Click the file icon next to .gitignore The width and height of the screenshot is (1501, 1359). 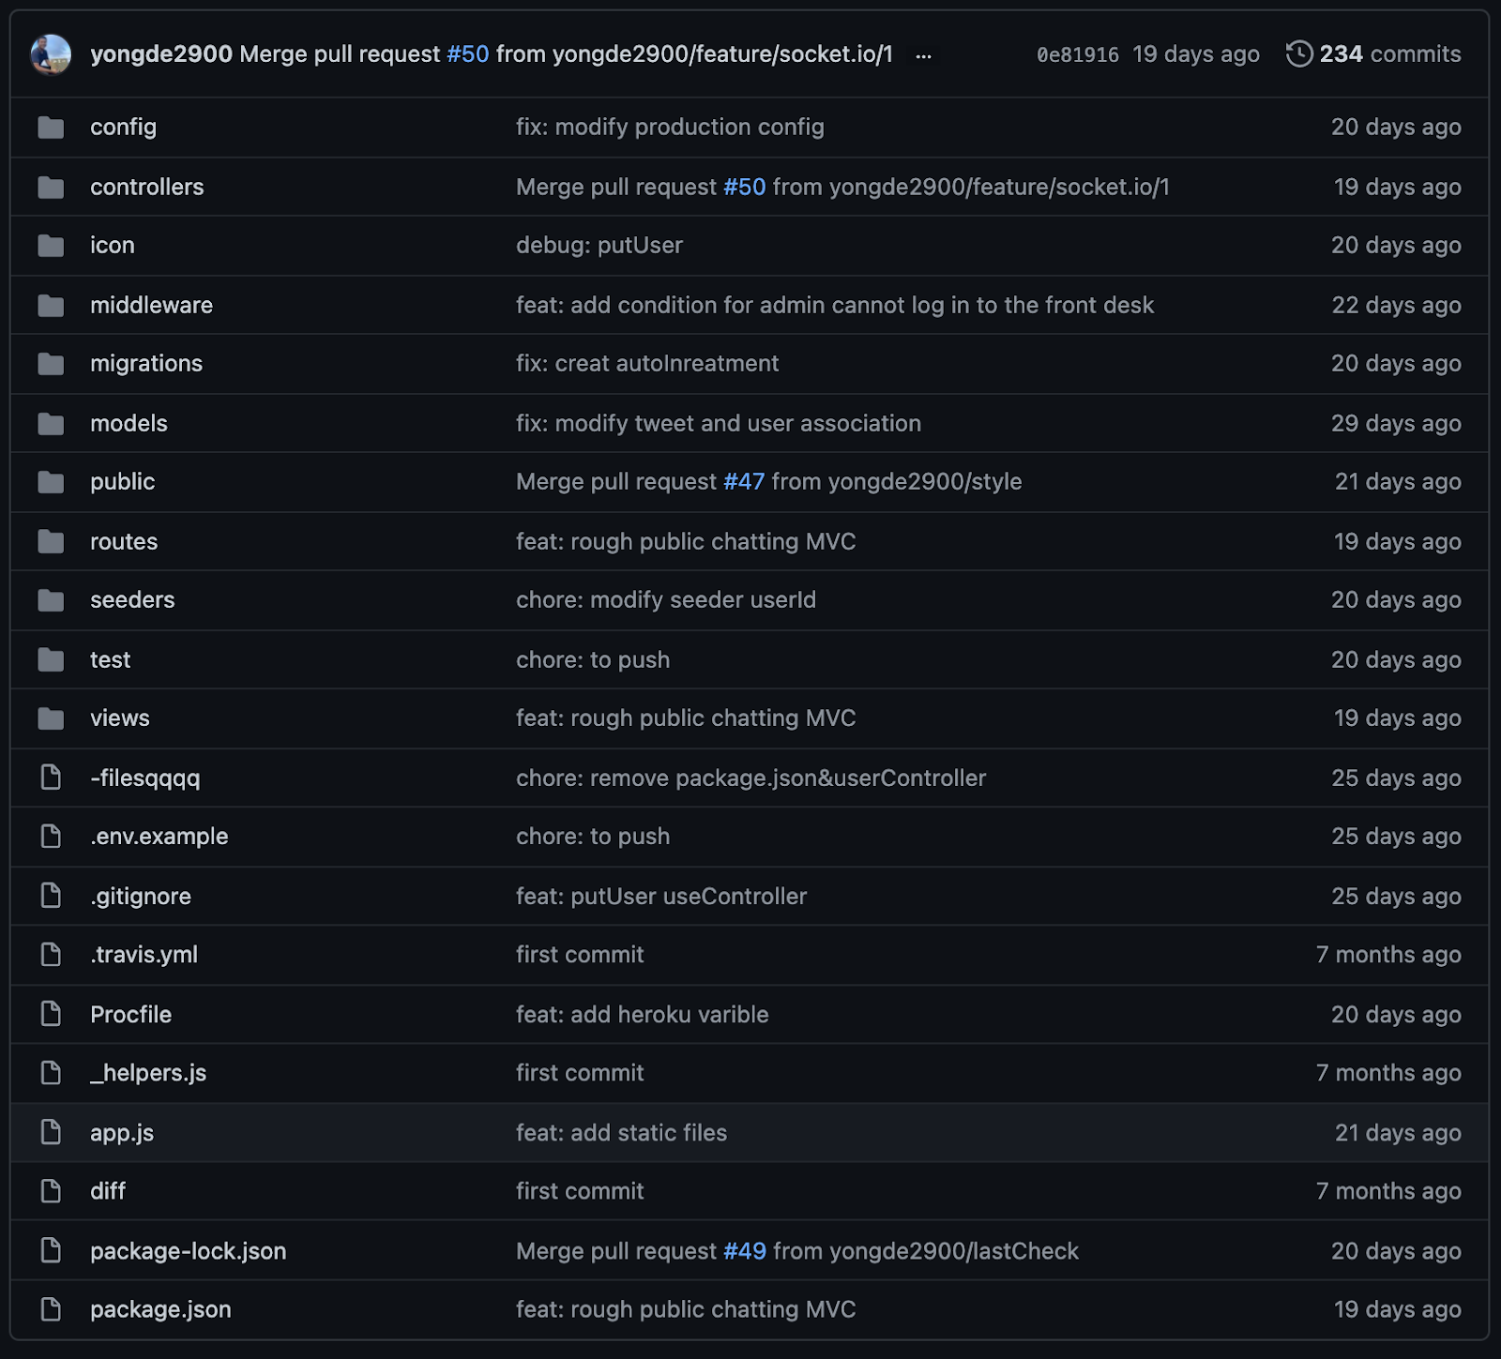(51, 896)
